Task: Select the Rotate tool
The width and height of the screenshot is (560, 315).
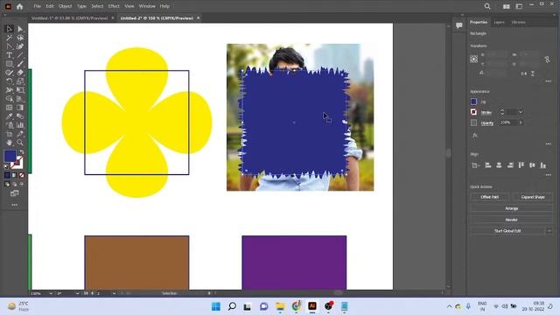Action: click(10, 81)
